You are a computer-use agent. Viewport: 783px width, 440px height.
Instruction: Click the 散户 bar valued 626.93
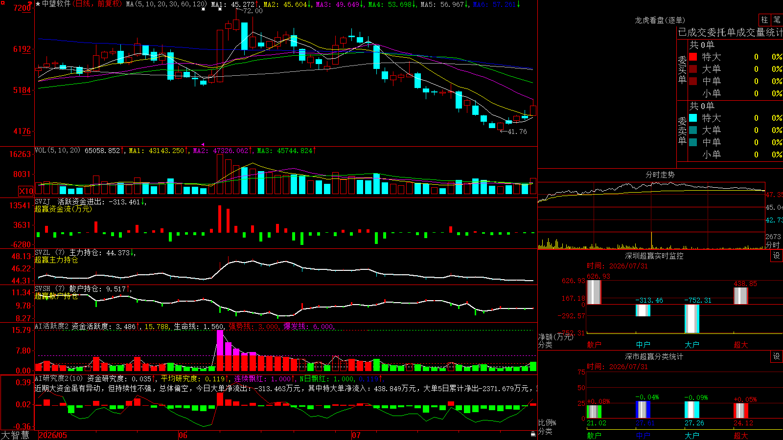[x=594, y=292]
